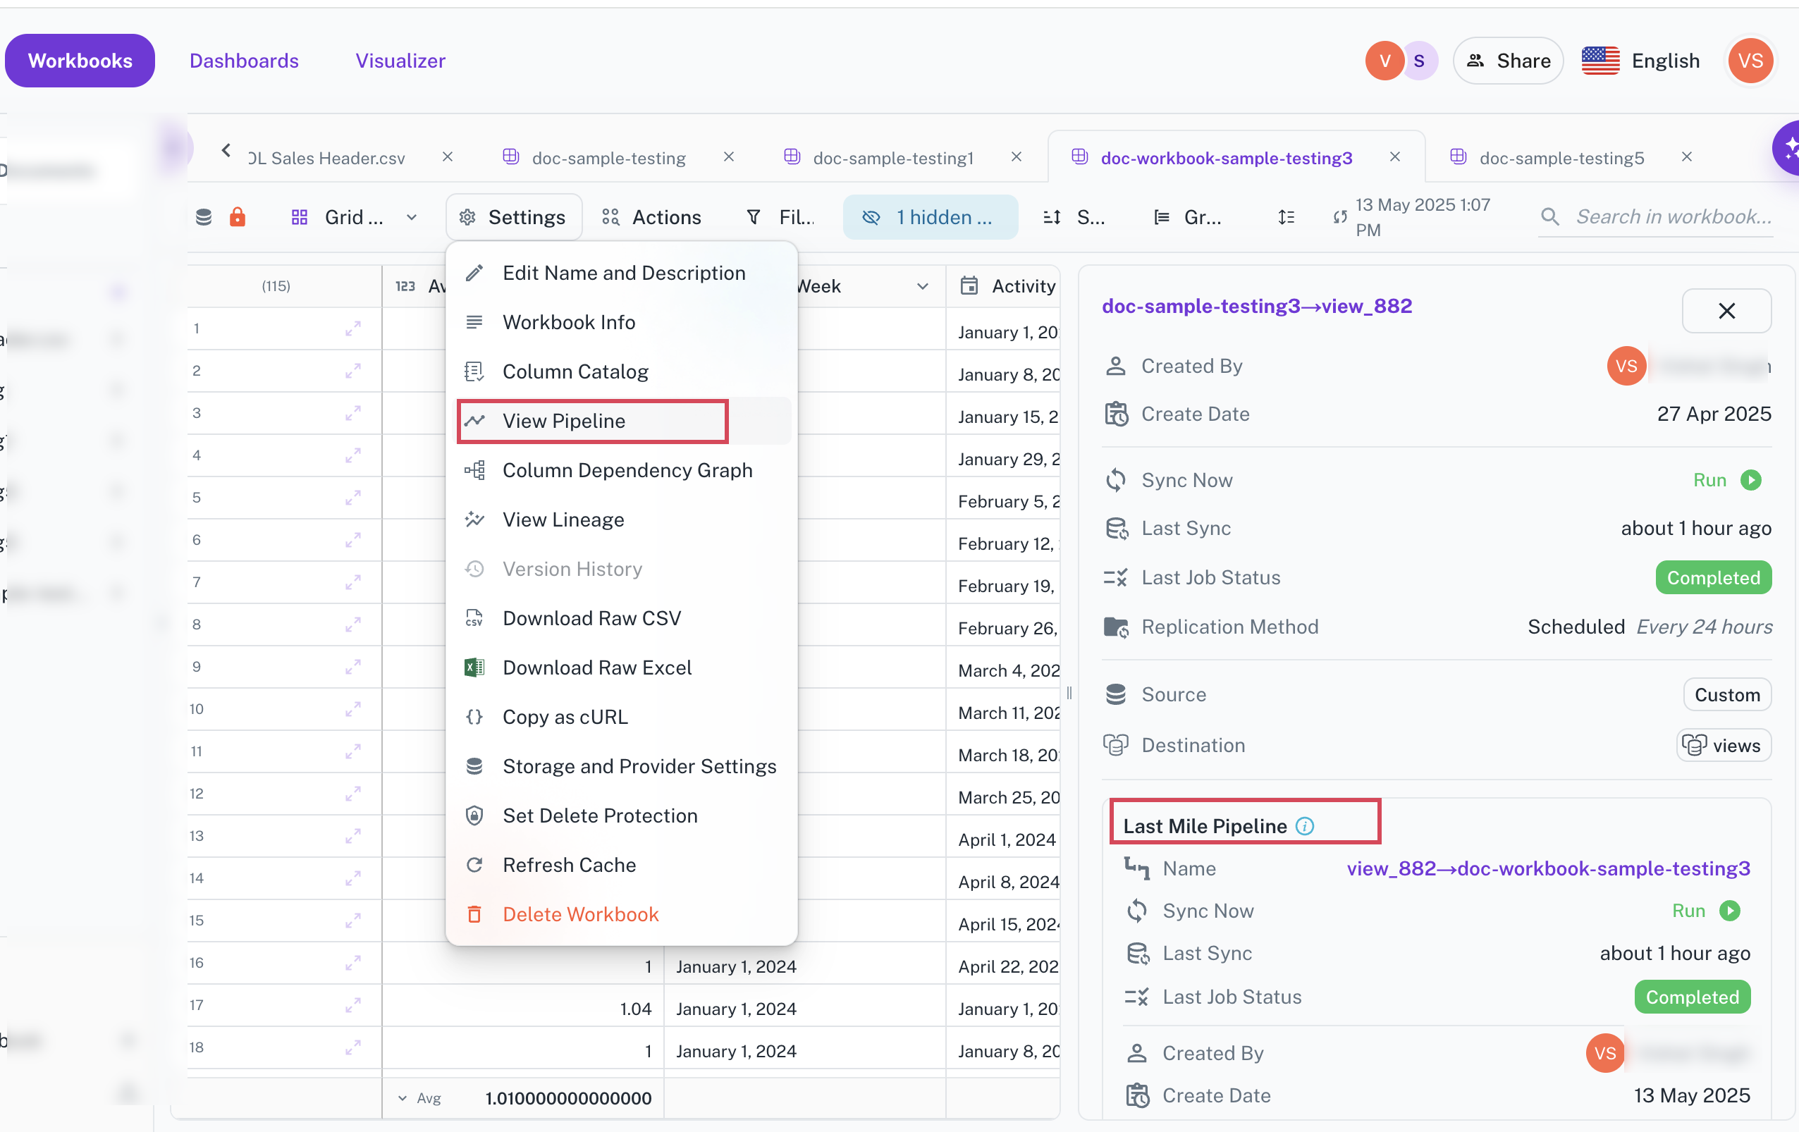Expand row 1 with its expand icon
The height and width of the screenshot is (1132, 1799).
click(x=352, y=328)
